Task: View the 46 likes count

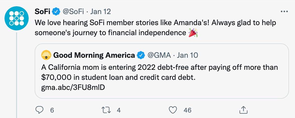Action: pyautogui.click(x=187, y=110)
